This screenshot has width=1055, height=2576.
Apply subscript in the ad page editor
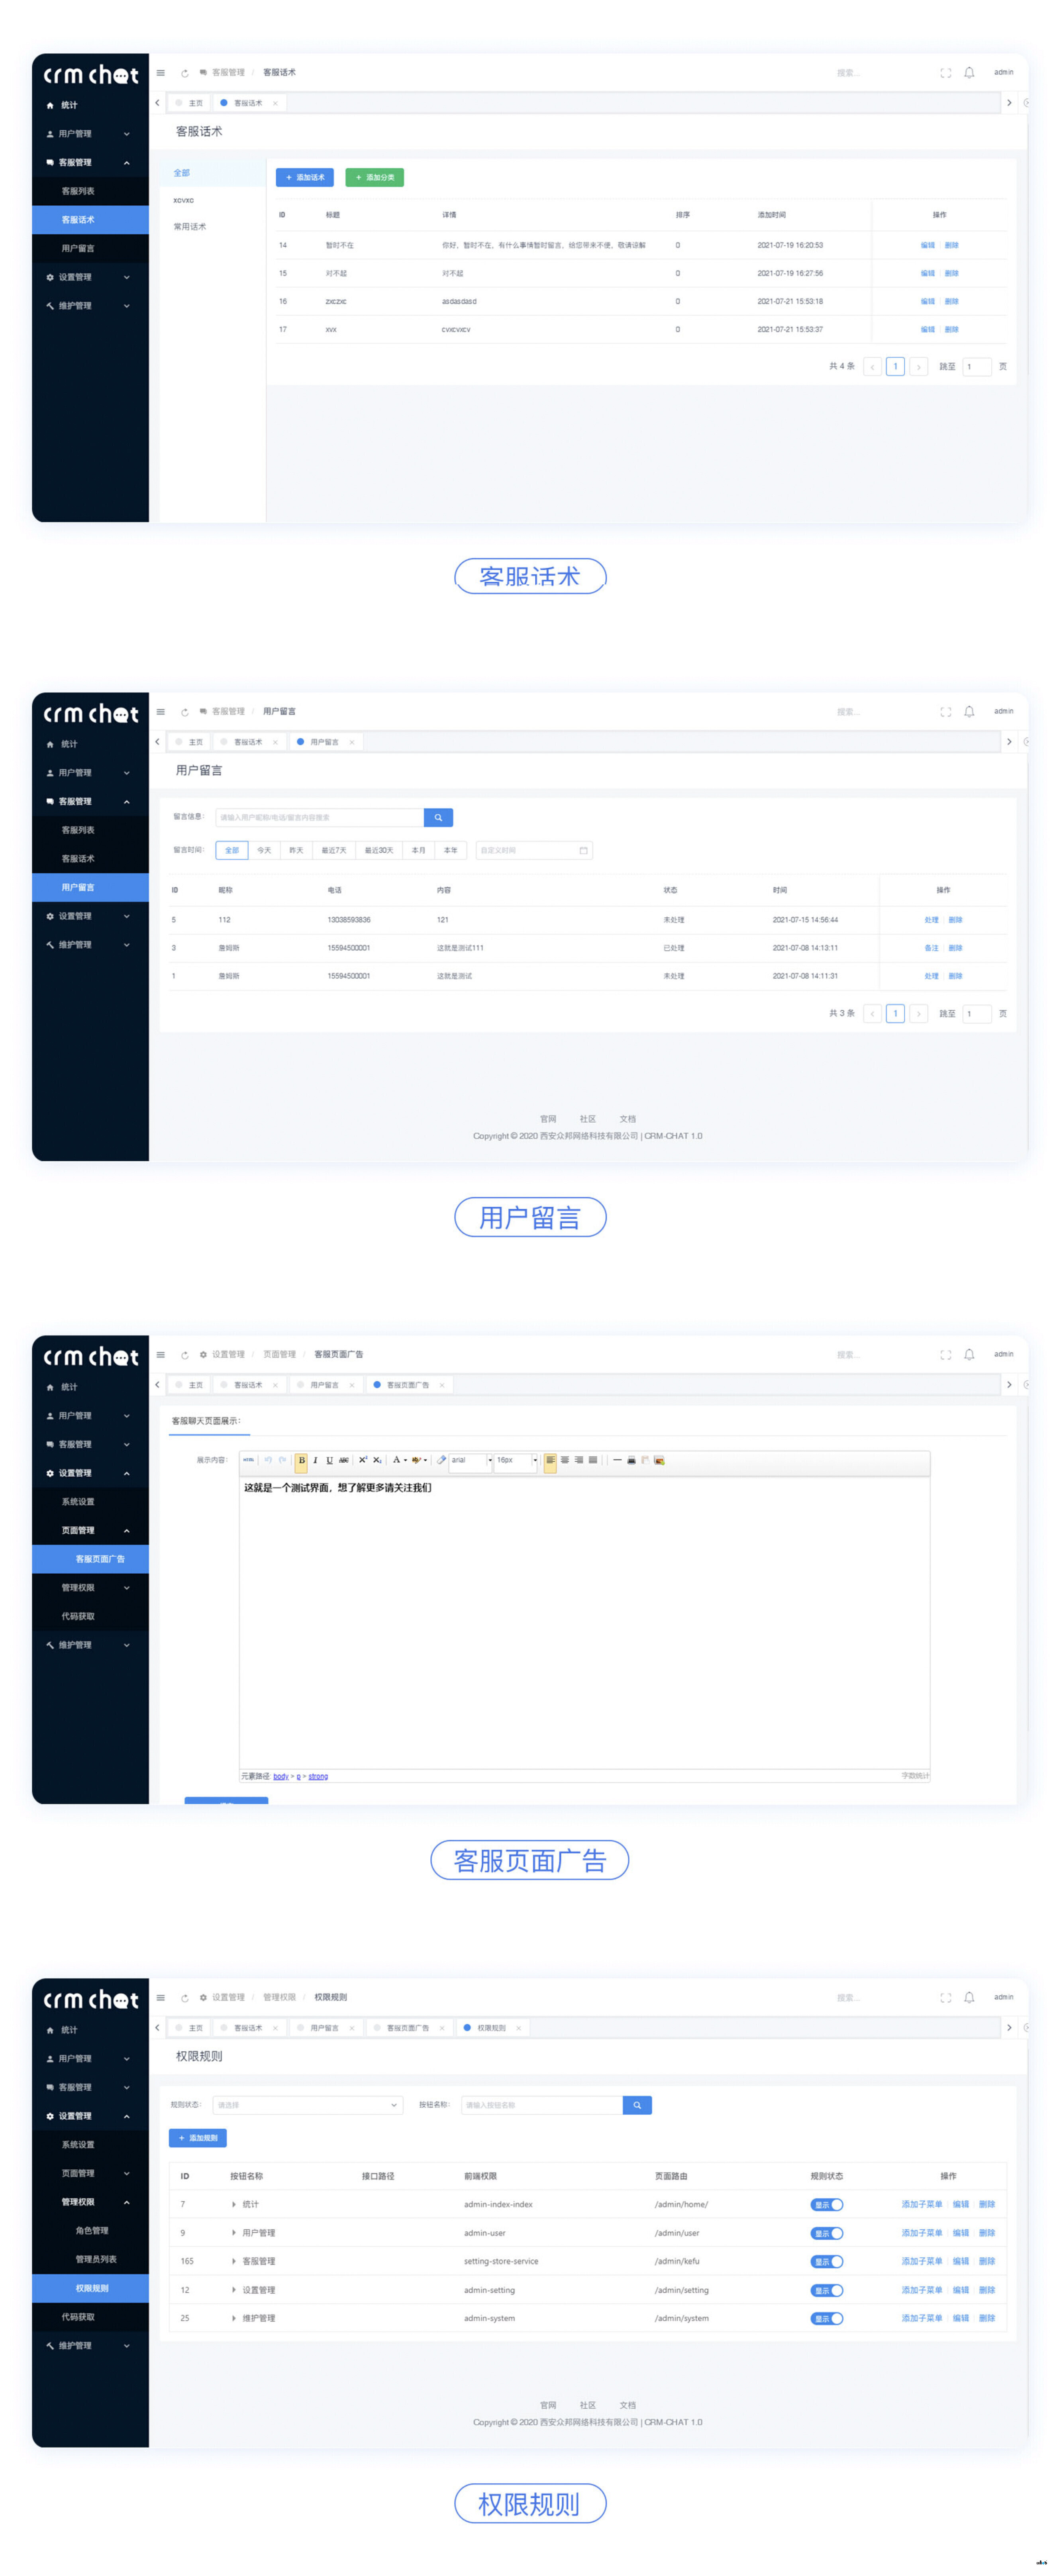click(x=377, y=1460)
